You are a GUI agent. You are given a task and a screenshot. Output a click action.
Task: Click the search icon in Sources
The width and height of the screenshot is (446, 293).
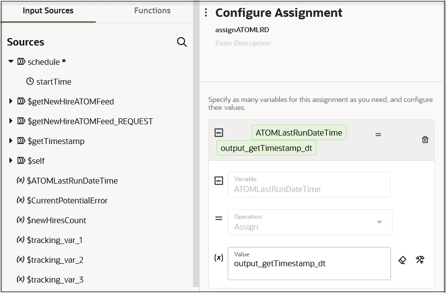pyautogui.click(x=182, y=42)
